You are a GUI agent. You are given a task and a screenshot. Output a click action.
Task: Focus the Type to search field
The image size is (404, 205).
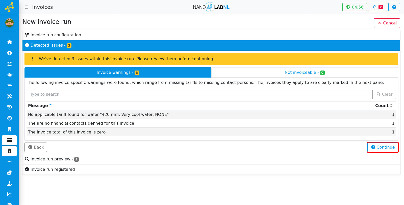pyautogui.click(x=199, y=94)
